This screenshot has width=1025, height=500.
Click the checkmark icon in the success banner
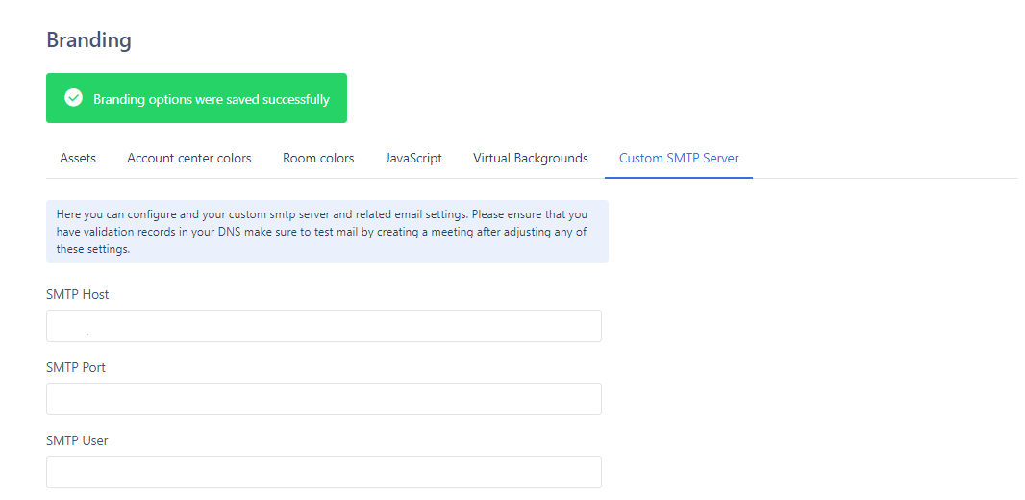pyautogui.click(x=73, y=98)
